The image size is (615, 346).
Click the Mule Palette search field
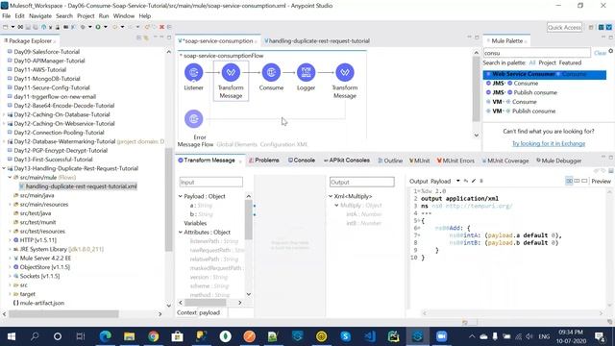tap(536, 53)
